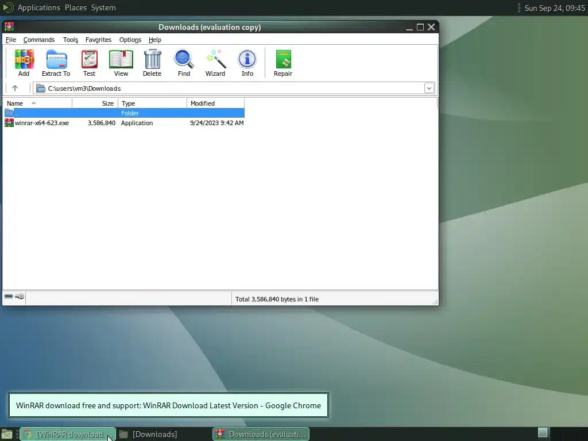588x441 pixels.
Task: Expand the address bar path dropdown
Action: (x=429, y=88)
